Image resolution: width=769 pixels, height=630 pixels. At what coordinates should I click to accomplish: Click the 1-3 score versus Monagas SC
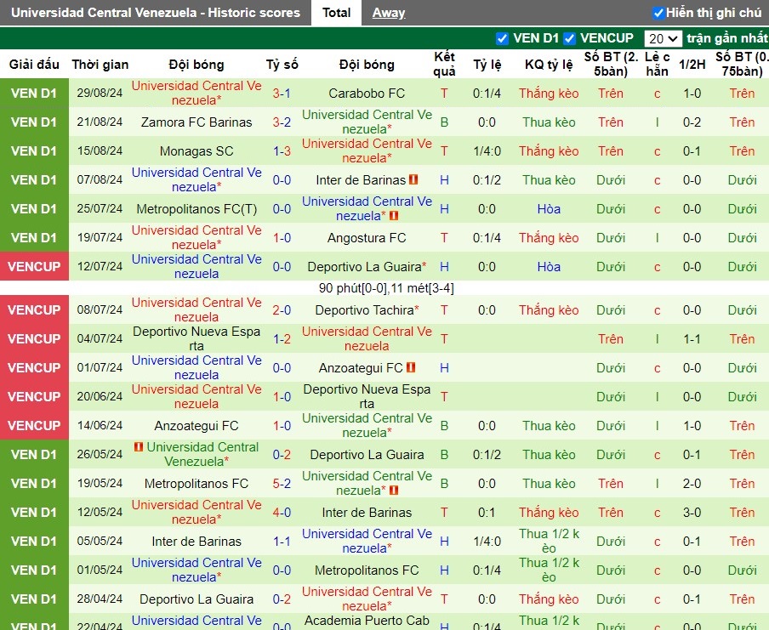coord(282,151)
